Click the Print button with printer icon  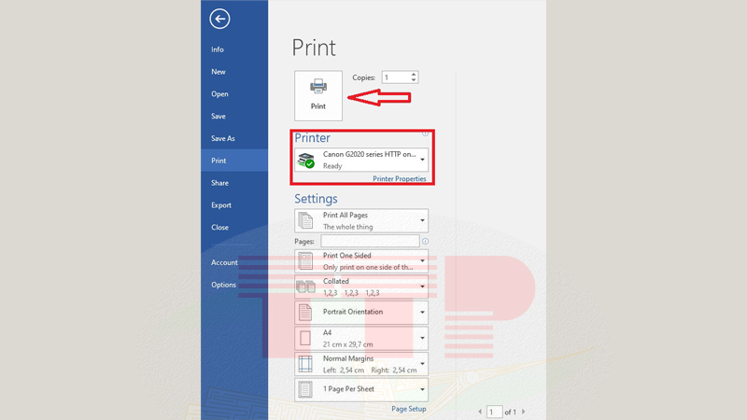[318, 95]
